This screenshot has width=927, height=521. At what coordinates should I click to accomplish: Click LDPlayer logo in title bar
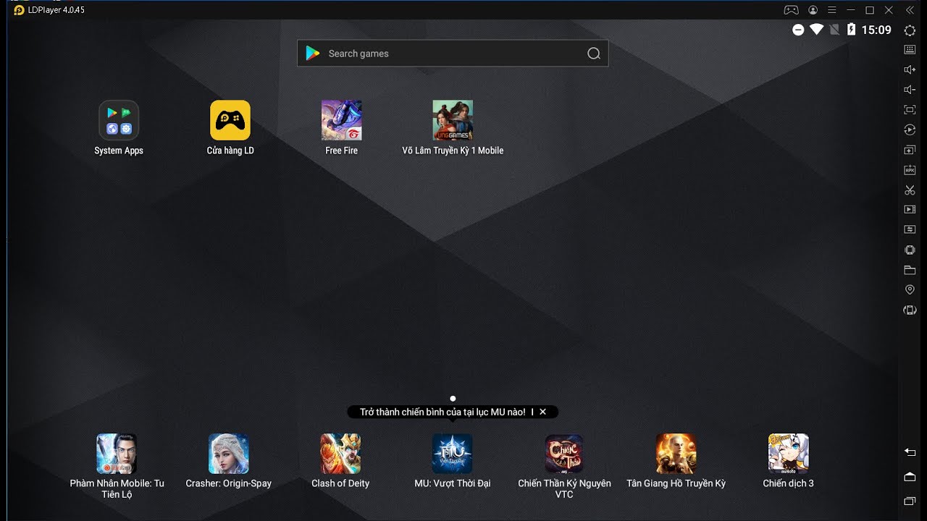tap(19, 10)
